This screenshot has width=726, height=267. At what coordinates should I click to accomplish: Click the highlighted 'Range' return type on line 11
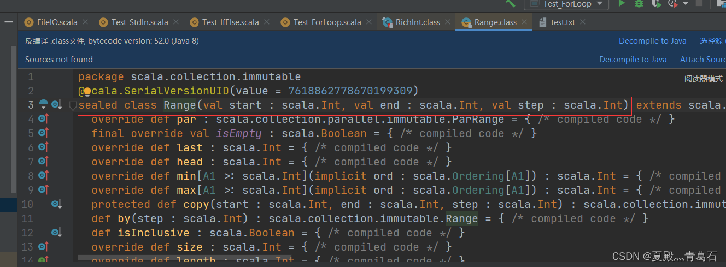pos(462,218)
